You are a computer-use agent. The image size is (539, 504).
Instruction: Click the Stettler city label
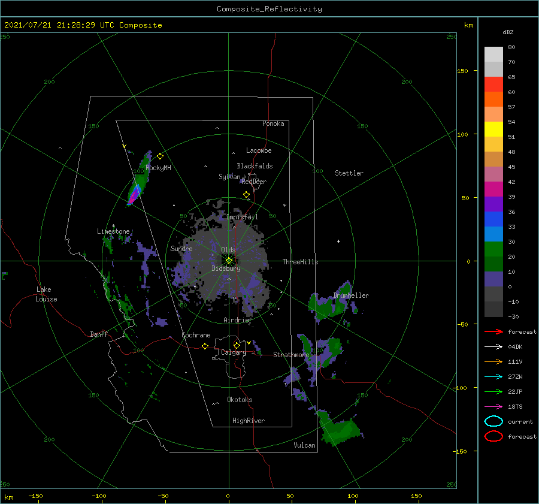point(349,173)
